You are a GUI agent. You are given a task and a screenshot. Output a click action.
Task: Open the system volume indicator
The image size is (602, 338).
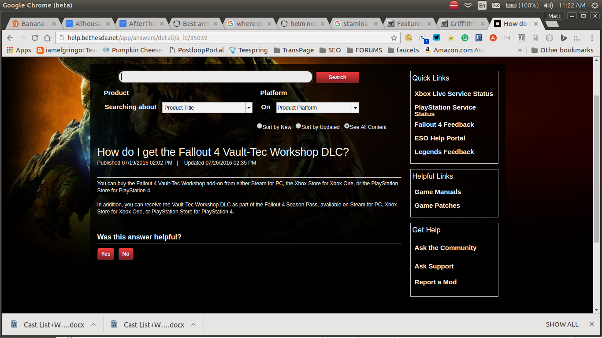[x=548, y=5]
